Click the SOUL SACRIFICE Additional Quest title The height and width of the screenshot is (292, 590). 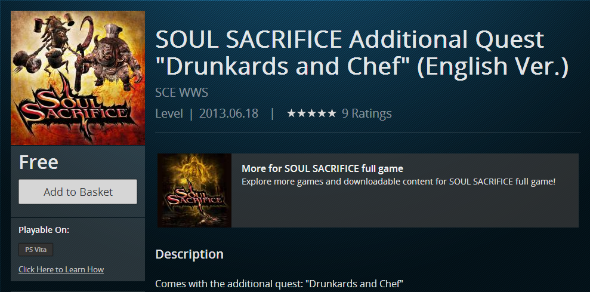click(349, 40)
